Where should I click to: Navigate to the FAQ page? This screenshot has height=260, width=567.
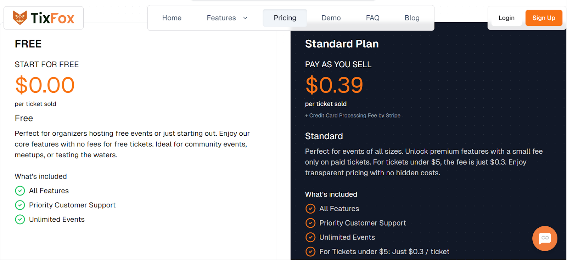(372, 18)
